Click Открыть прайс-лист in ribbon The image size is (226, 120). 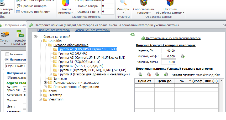33,12
